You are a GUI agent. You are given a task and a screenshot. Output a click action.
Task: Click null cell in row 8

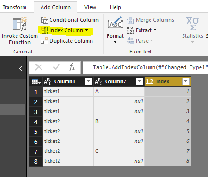click(119, 161)
